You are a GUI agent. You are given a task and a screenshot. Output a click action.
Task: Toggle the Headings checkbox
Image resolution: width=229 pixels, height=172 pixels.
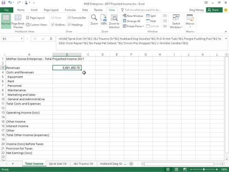[x=69, y=25]
